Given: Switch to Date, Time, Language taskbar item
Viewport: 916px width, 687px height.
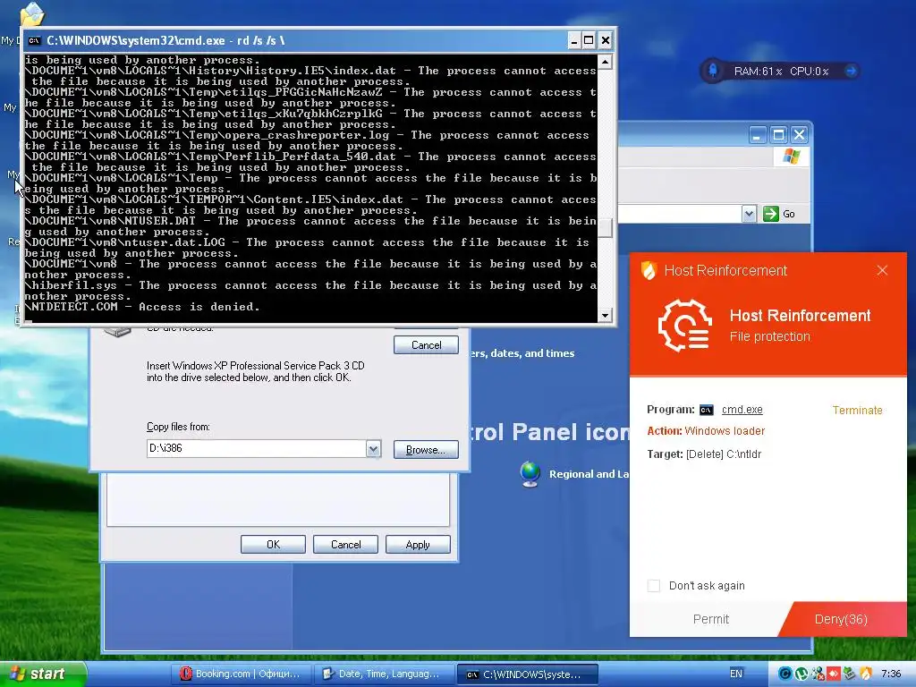Looking at the screenshot, I should 384,674.
